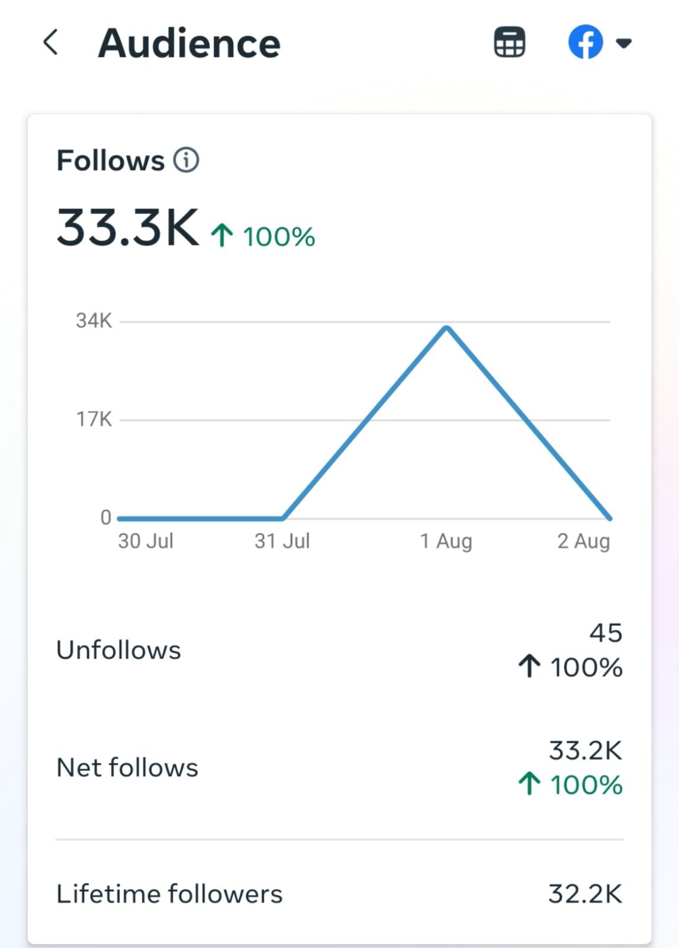Click the 2 Aug date axis label
Screen dimensions: 679x948
(x=584, y=541)
